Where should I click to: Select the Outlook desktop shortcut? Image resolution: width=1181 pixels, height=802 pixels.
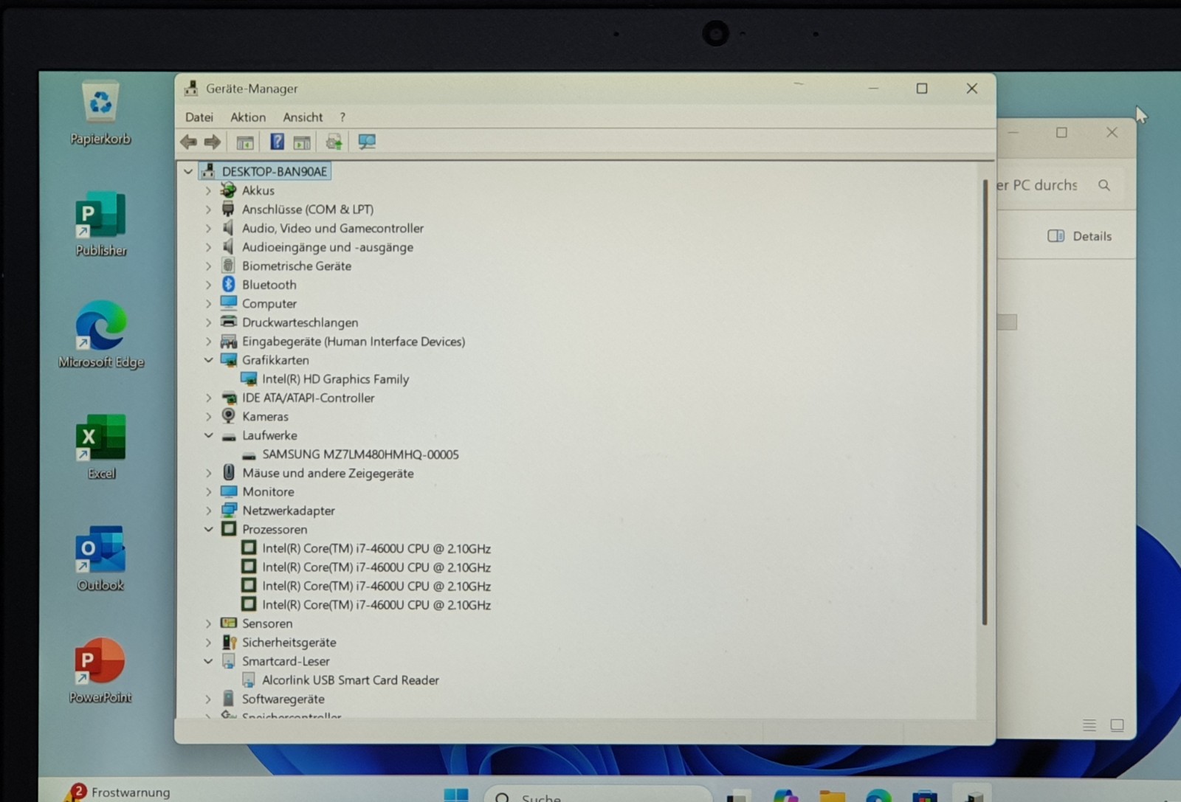click(x=100, y=559)
